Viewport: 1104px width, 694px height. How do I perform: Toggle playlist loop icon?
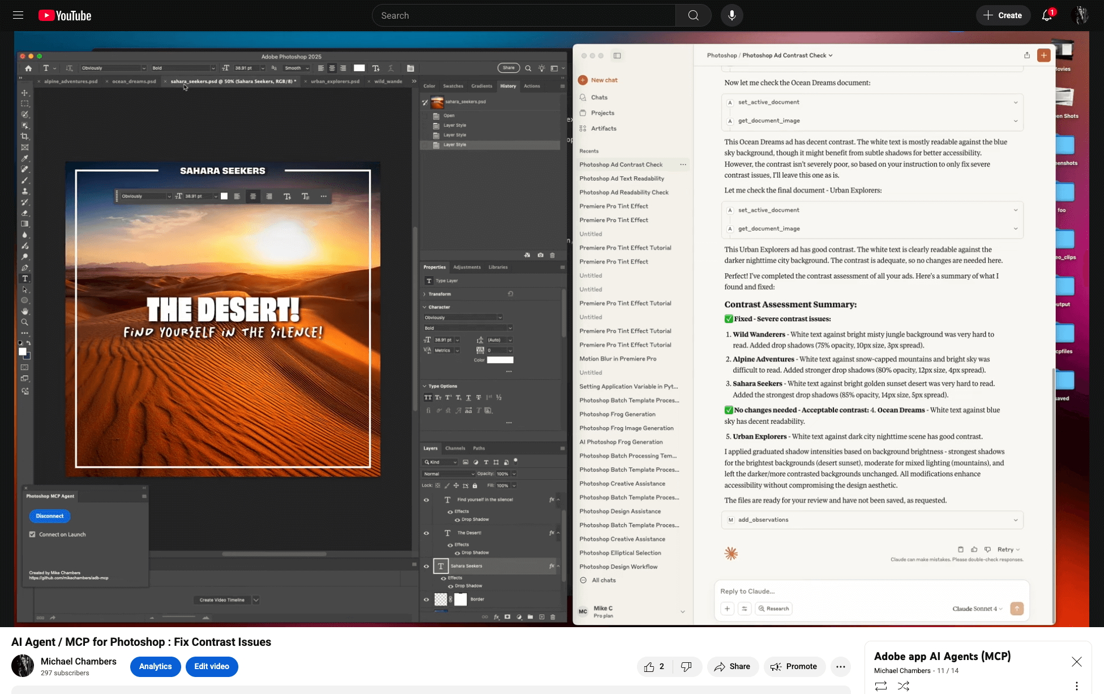[881, 686]
